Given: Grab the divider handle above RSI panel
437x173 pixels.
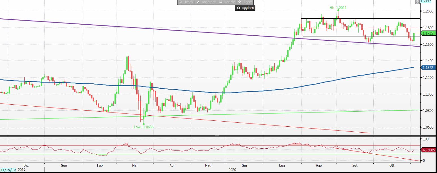Looking at the screenshot, I should click(x=217, y=136).
